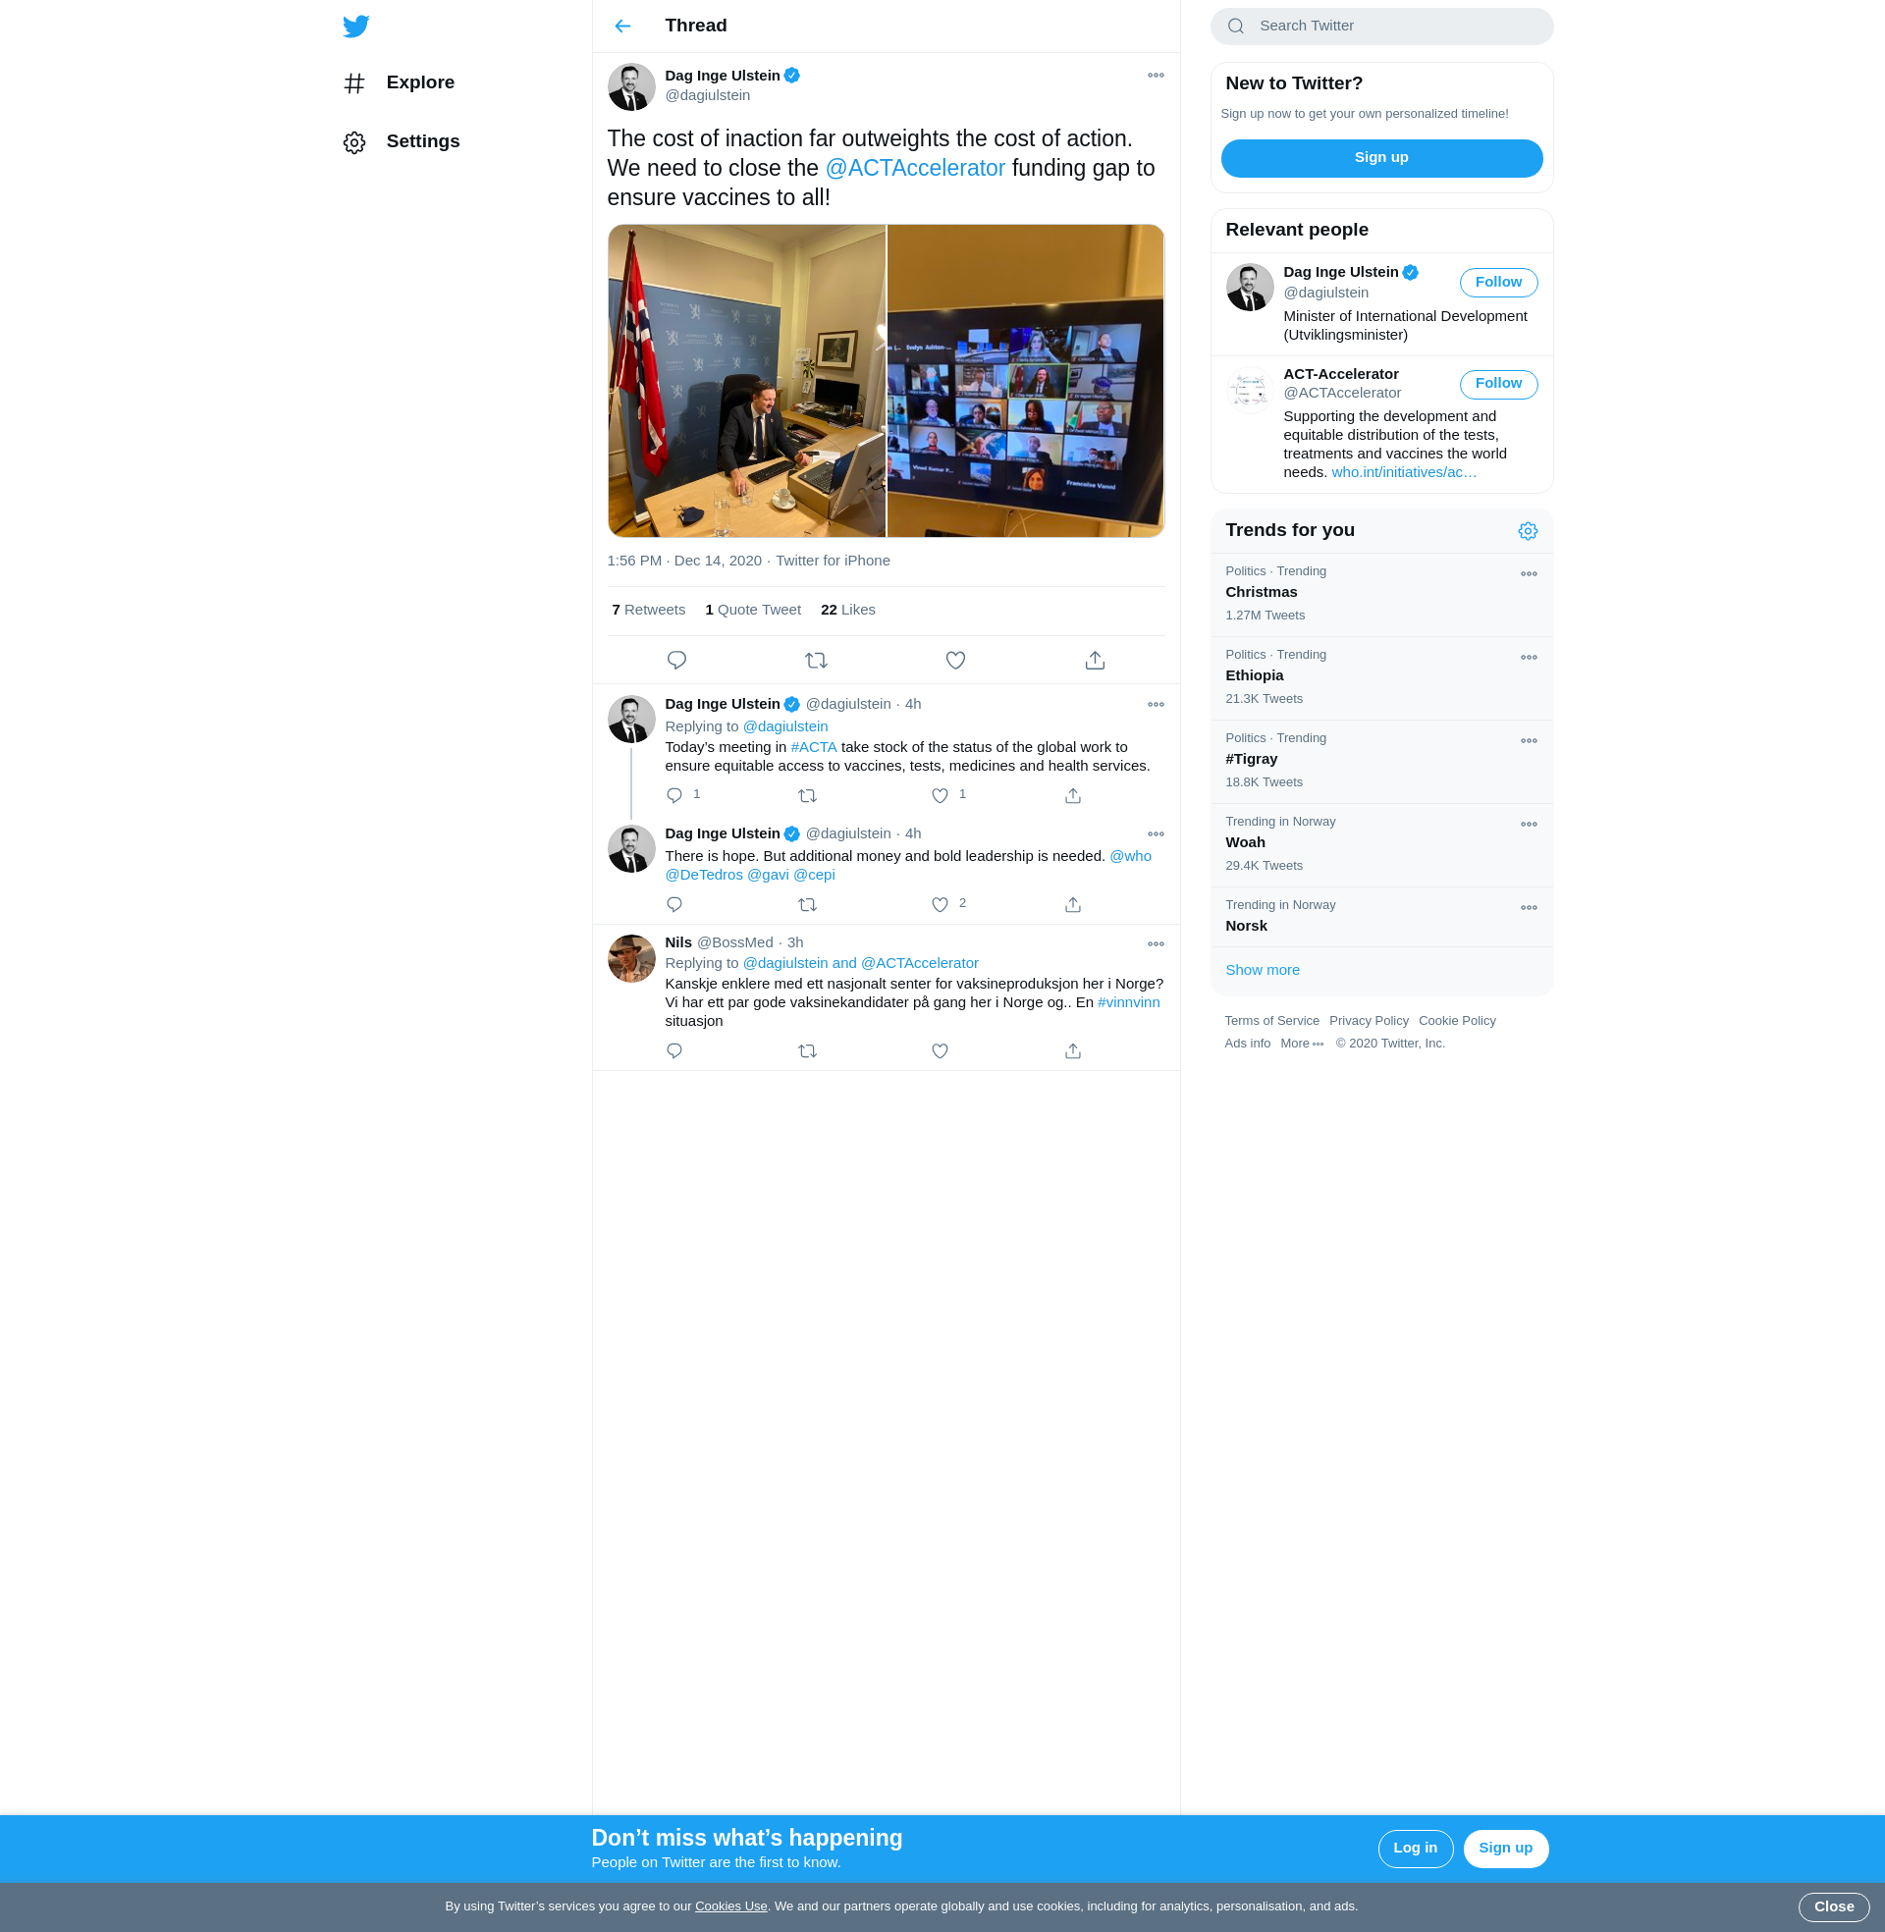Screen dimensions: 1885x1932
Task: Click the #vinnvinn hashtag
Action: (x=1129, y=1002)
